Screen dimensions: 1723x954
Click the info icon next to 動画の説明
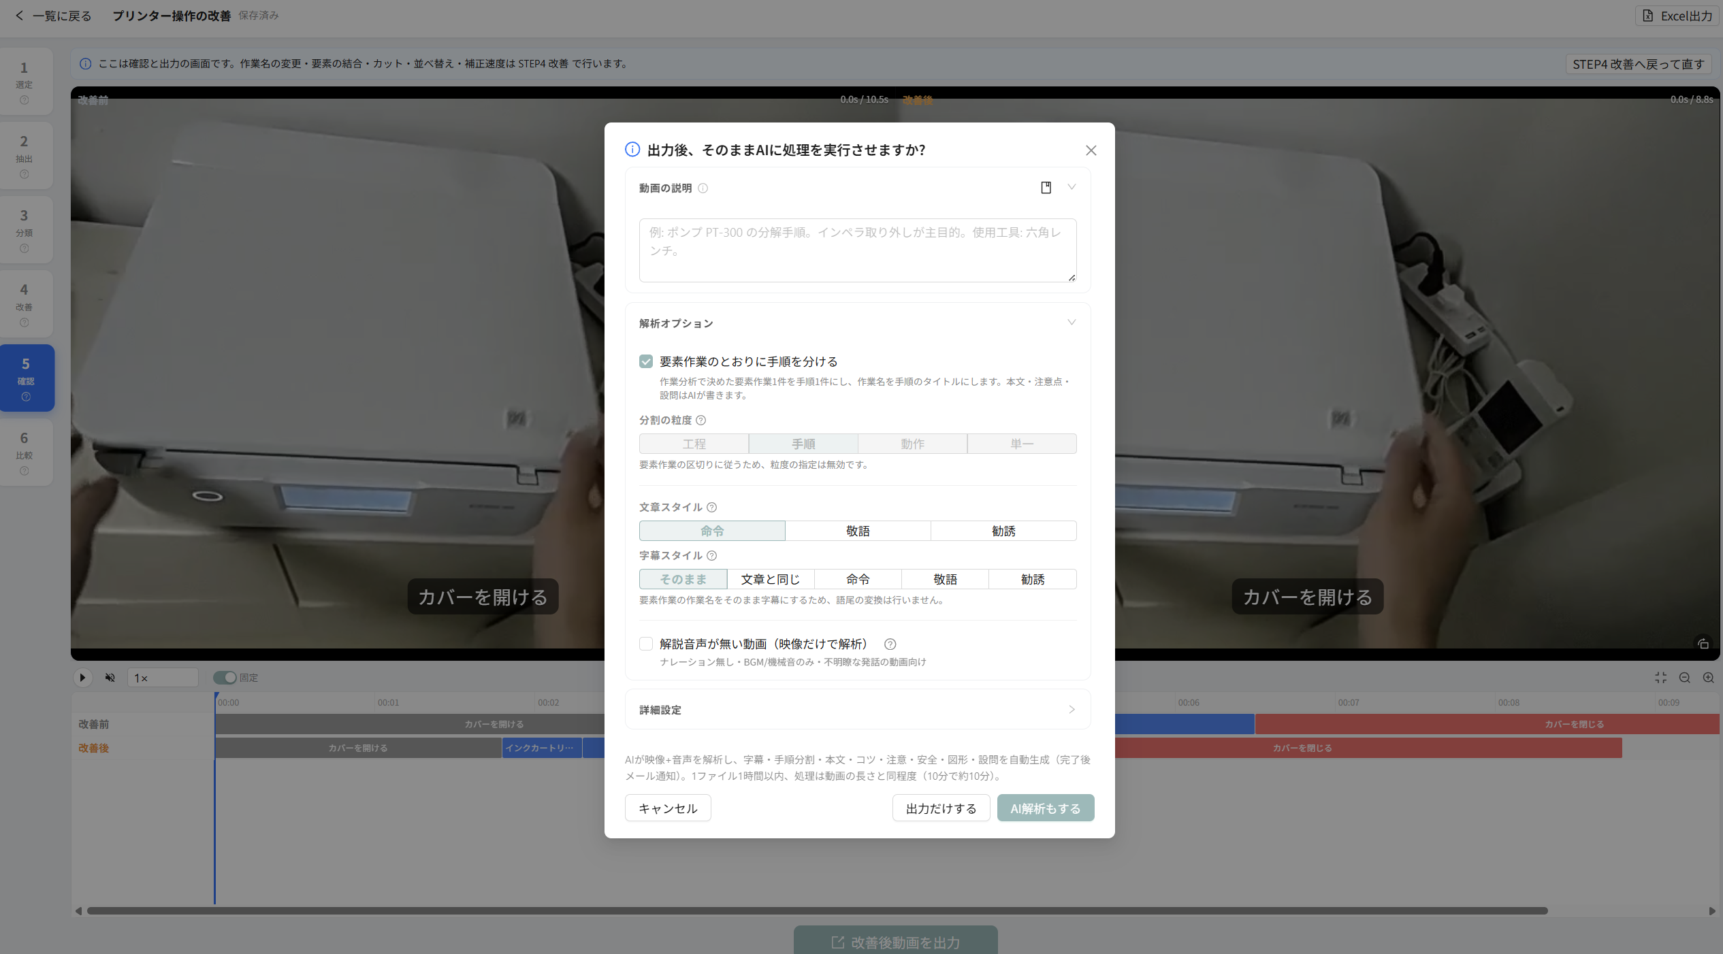click(703, 188)
